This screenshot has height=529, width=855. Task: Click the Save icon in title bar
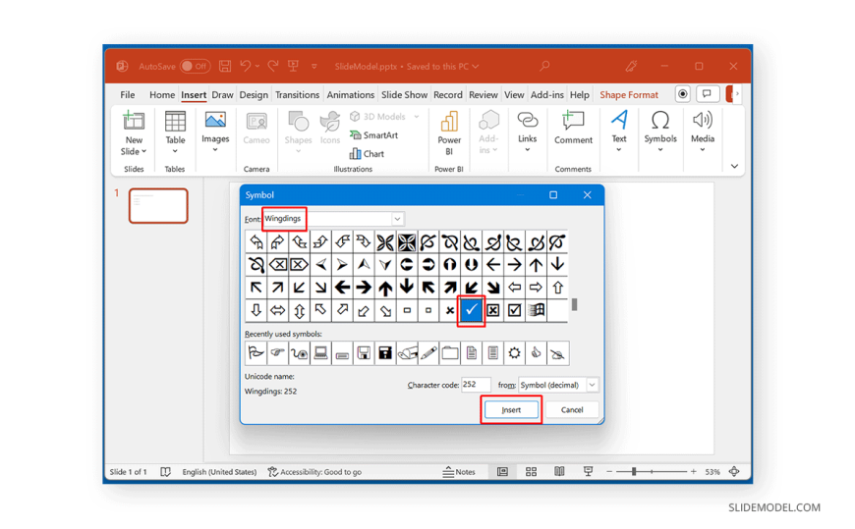point(225,67)
